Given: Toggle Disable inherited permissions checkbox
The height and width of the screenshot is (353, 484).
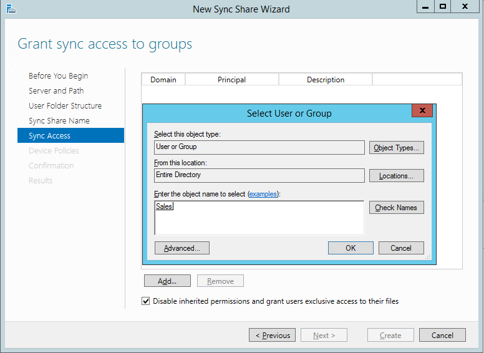Looking at the screenshot, I should 146,301.
